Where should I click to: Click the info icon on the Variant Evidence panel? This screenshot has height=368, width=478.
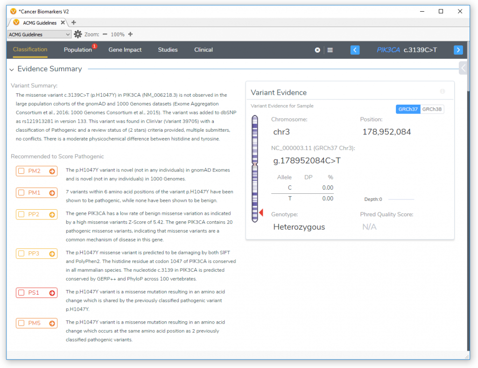pos(443,92)
